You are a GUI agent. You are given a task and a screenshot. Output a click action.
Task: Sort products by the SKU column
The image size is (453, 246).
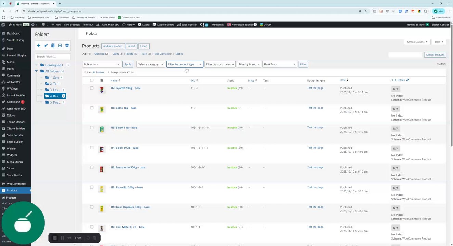point(194,80)
